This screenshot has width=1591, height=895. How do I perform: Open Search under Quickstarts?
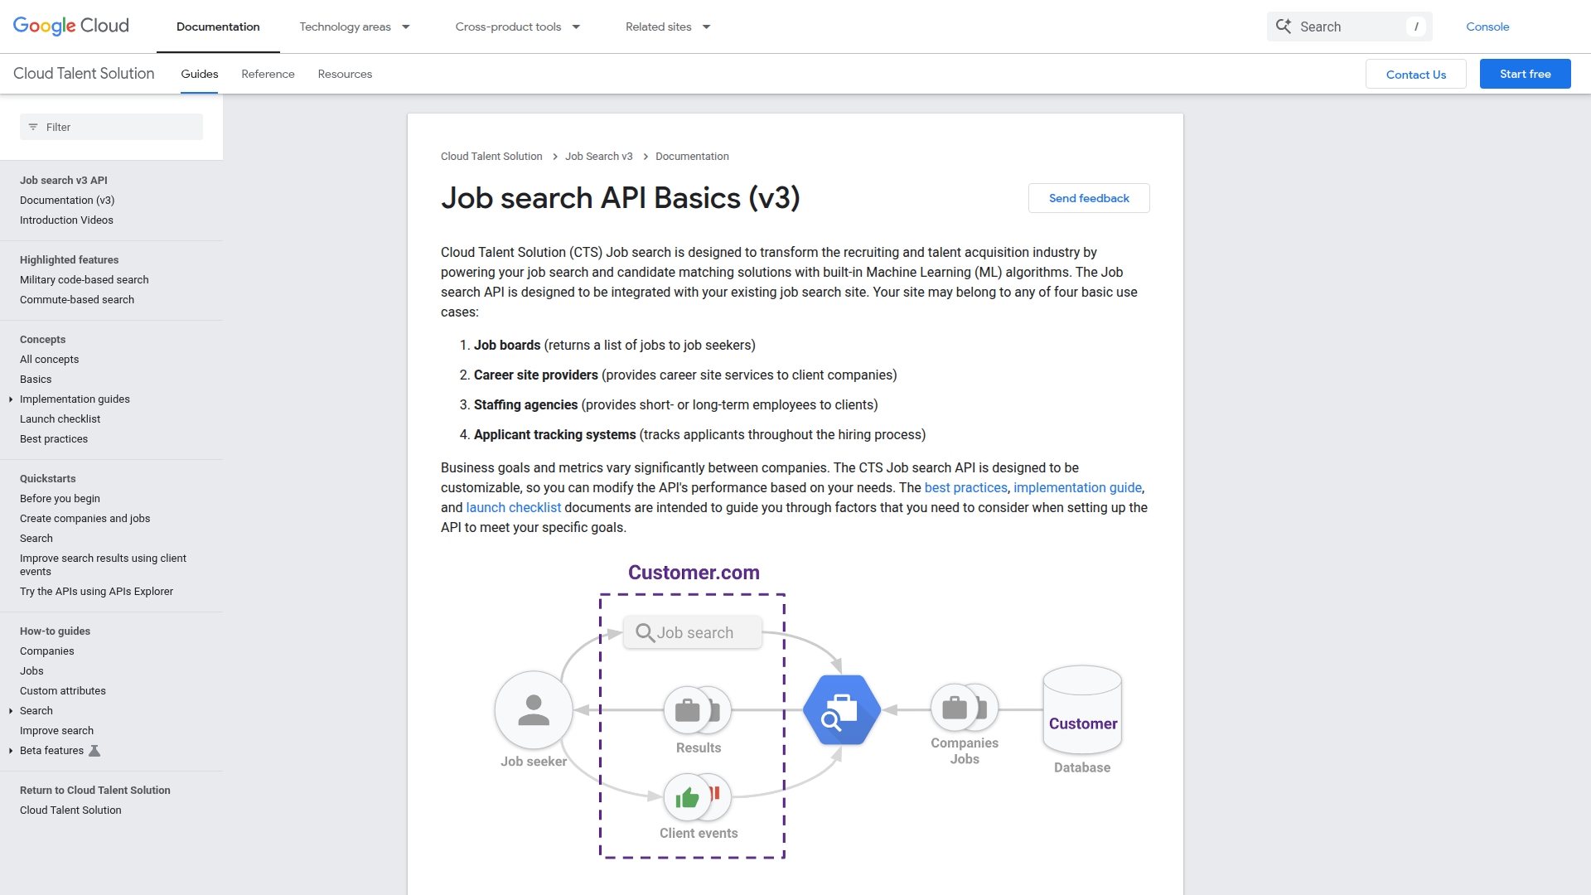pos(36,539)
